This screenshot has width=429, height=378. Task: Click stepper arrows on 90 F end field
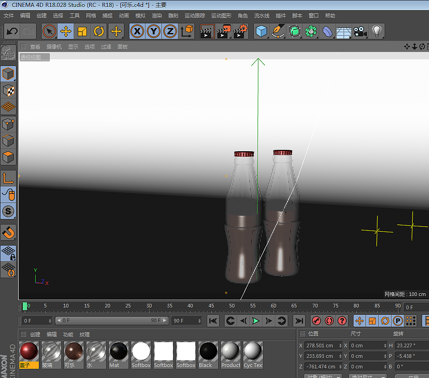point(199,321)
